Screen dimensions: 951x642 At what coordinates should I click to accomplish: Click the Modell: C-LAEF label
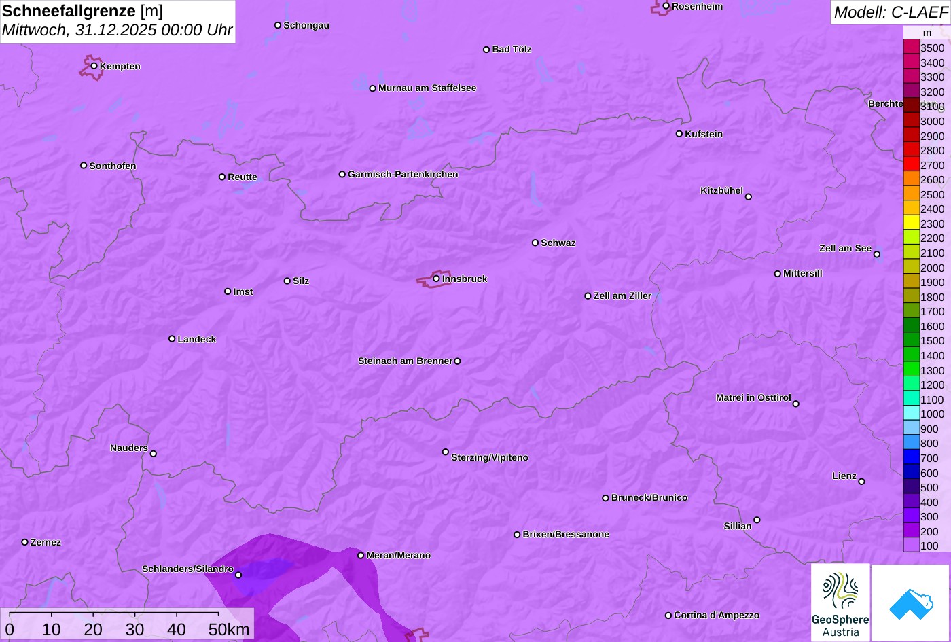tap(890, 12)
